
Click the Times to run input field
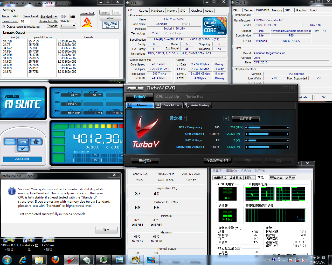(25, 21)
